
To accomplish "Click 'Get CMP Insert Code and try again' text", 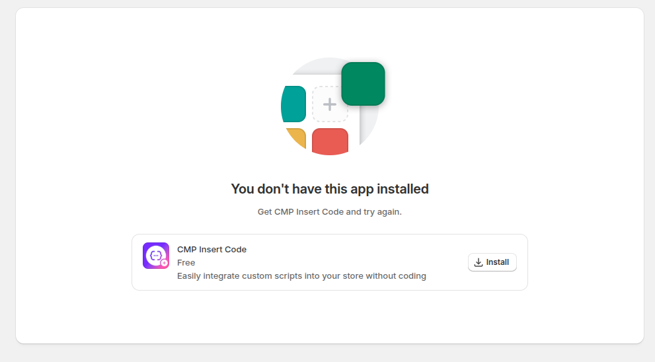I will click(x=330, y=212).
